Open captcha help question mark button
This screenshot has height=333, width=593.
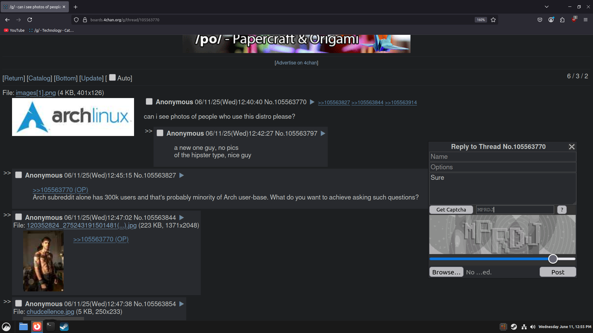tap(562, 210)
